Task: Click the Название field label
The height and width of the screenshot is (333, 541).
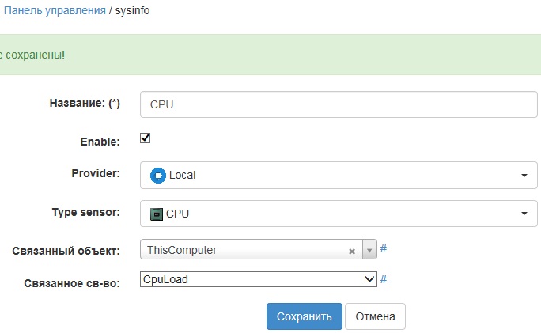Action: coord(85,103)
